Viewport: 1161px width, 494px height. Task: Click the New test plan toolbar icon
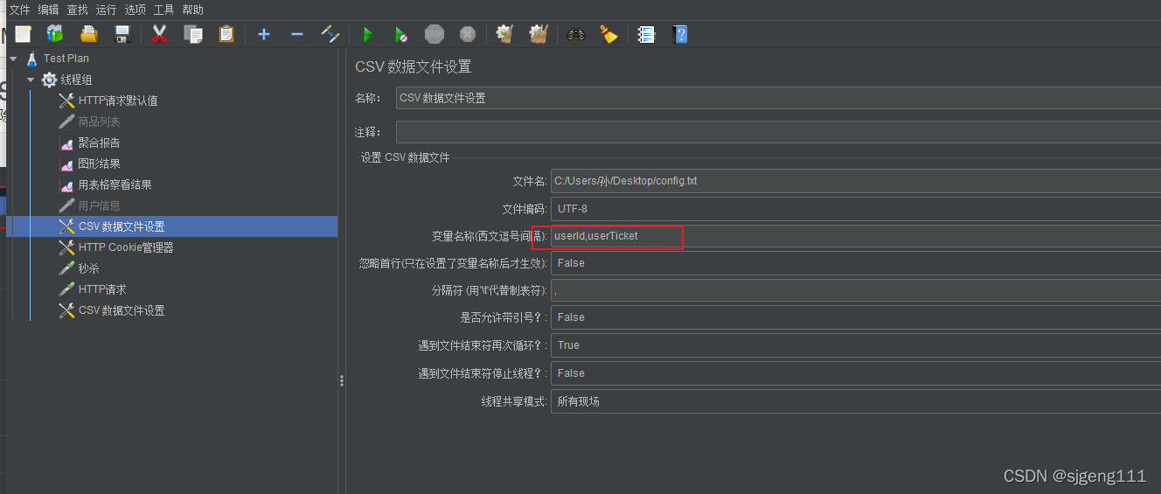point(24,34)
